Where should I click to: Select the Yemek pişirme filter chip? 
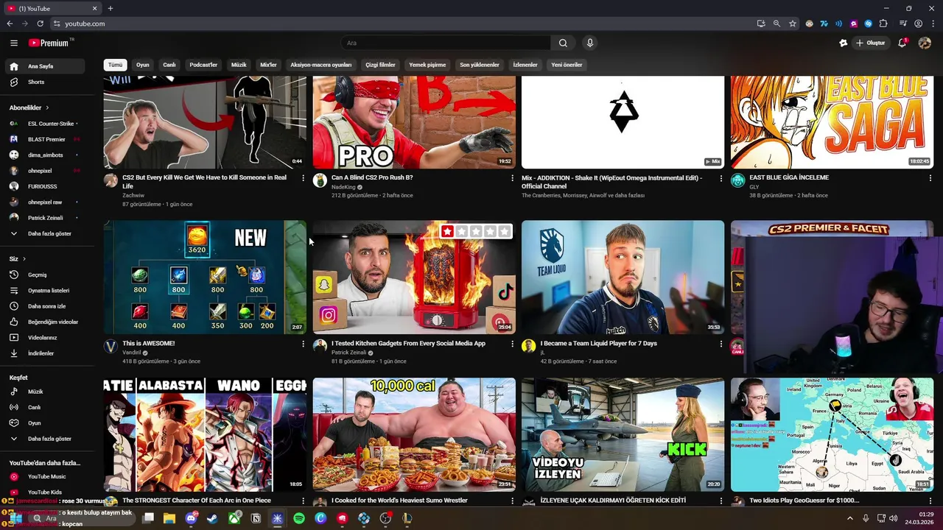427,65
